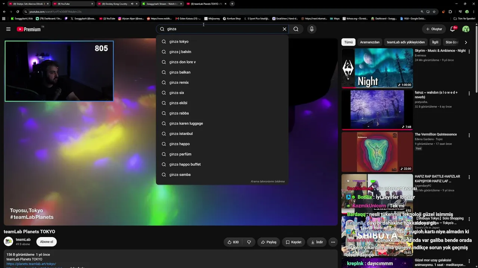Image resolution: width=478 pixels, height=268 pixels.
Task: Open the Maps bookmark
Action: tap(334, 19)
